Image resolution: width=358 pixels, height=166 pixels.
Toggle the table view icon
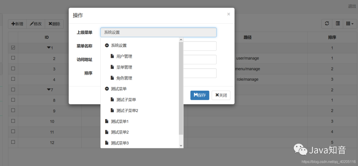[338, 24]
